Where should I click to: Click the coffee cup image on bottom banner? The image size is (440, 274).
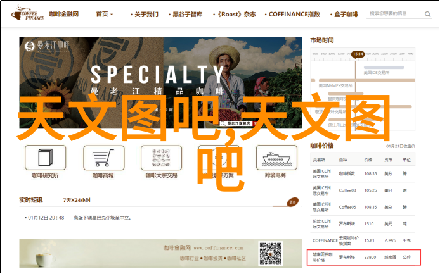coord(46,259)
